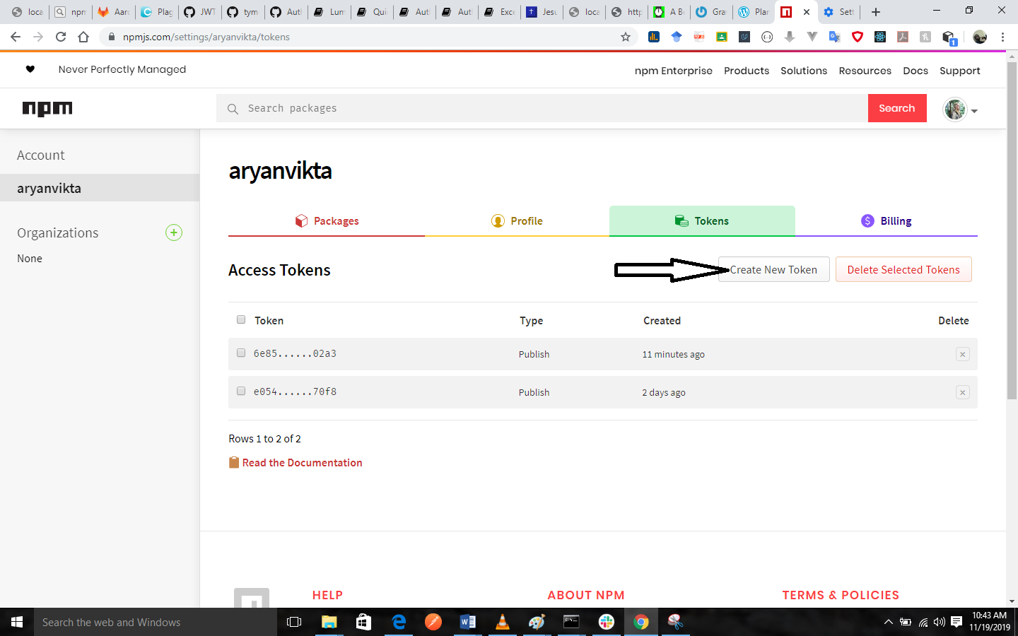
Task: Close the active npm tab
Action: coord(807,12)
